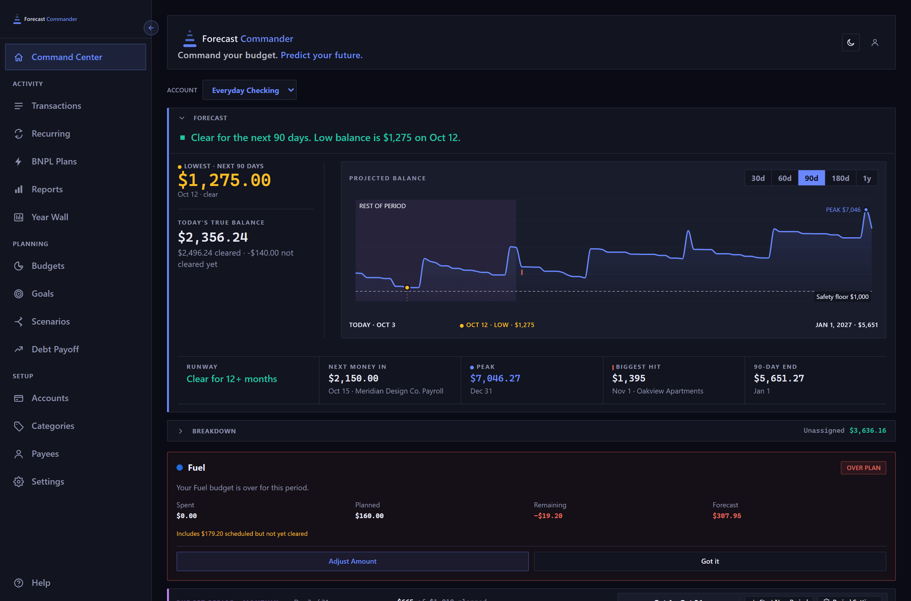Click the Help question mark icon

click(x=18, y=583)
